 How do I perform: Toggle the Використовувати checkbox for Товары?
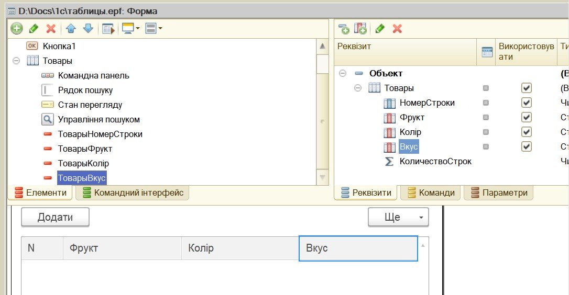pyautogui.click(x=527, y=88)
